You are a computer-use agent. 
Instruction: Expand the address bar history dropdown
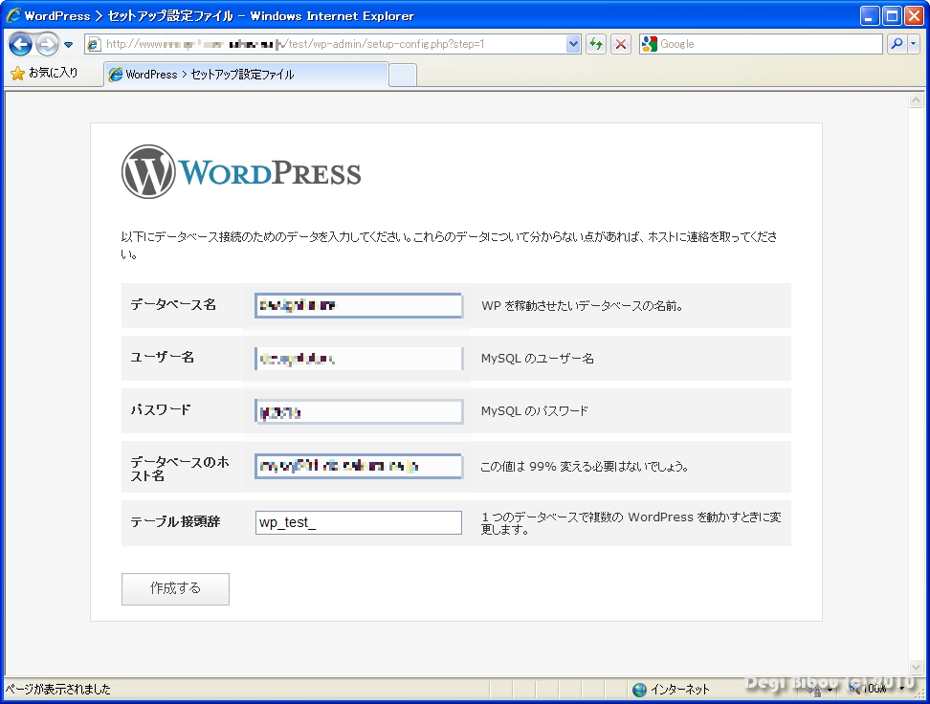coord(572,44)
